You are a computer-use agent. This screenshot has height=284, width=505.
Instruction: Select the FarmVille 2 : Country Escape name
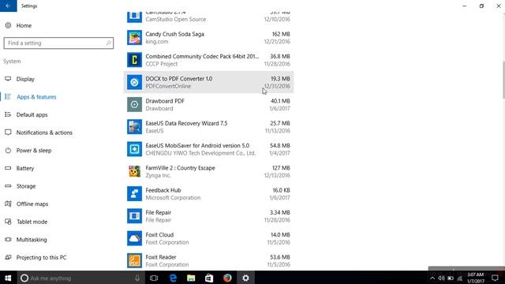tap(180, 168)
